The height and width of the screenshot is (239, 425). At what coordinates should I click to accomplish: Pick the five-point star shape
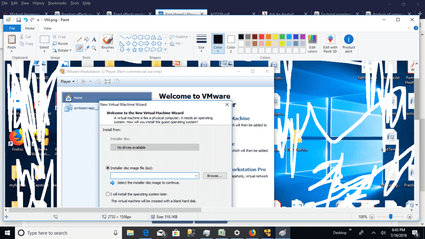coord(134,50)
